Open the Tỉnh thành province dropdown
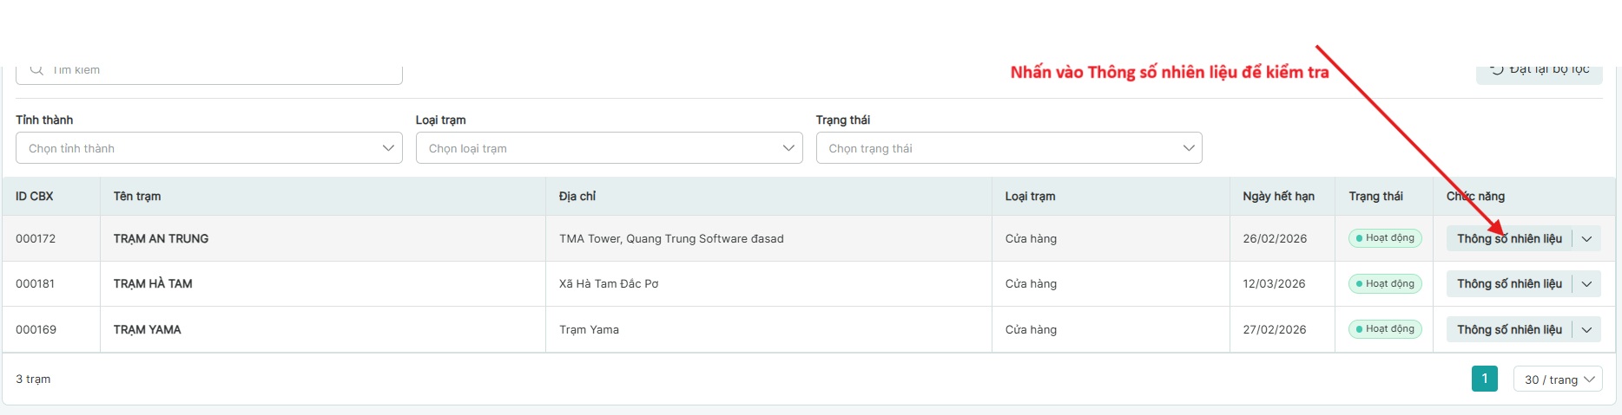The width and height of the screenshot is (1622, 415). click(x=208, y=148)
